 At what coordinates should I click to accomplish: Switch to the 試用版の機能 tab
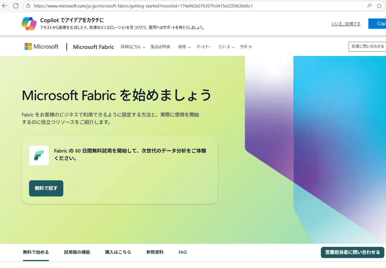(77, 252)
